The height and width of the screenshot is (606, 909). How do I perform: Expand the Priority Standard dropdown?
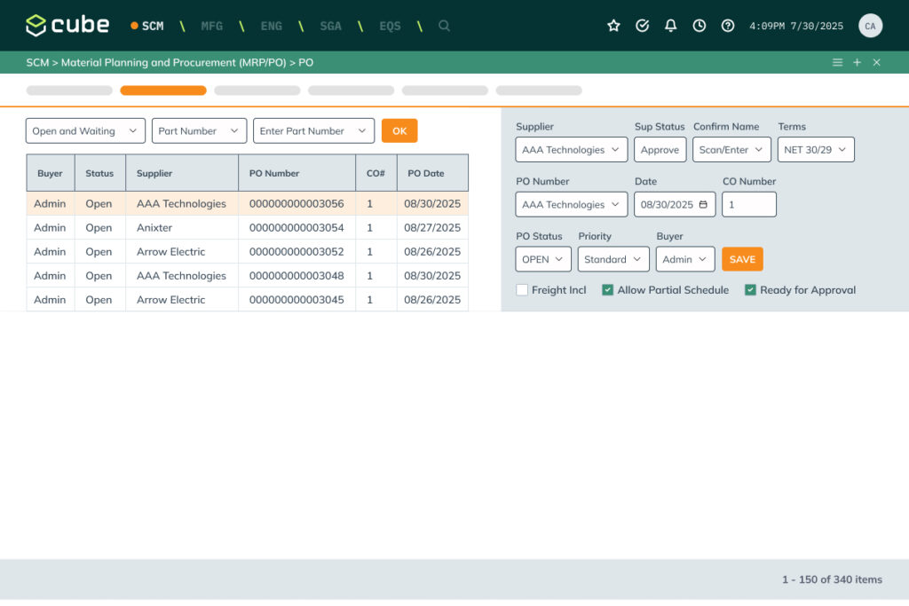[613, 260]
